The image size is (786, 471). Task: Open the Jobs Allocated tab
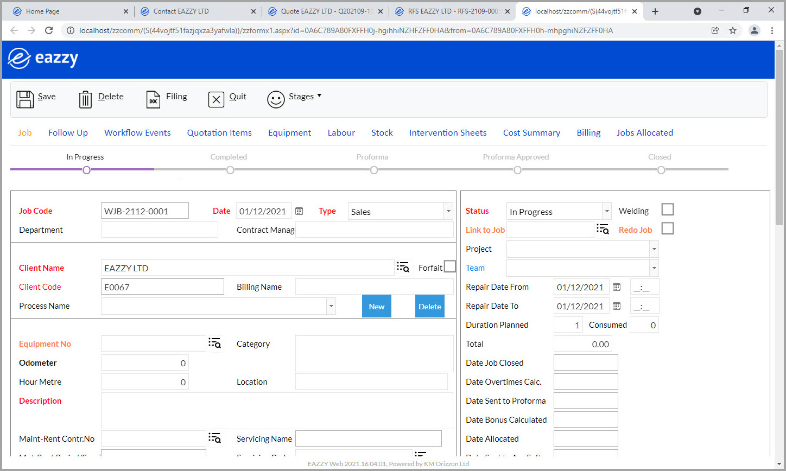pyautogui.click(x=645, y=132)
